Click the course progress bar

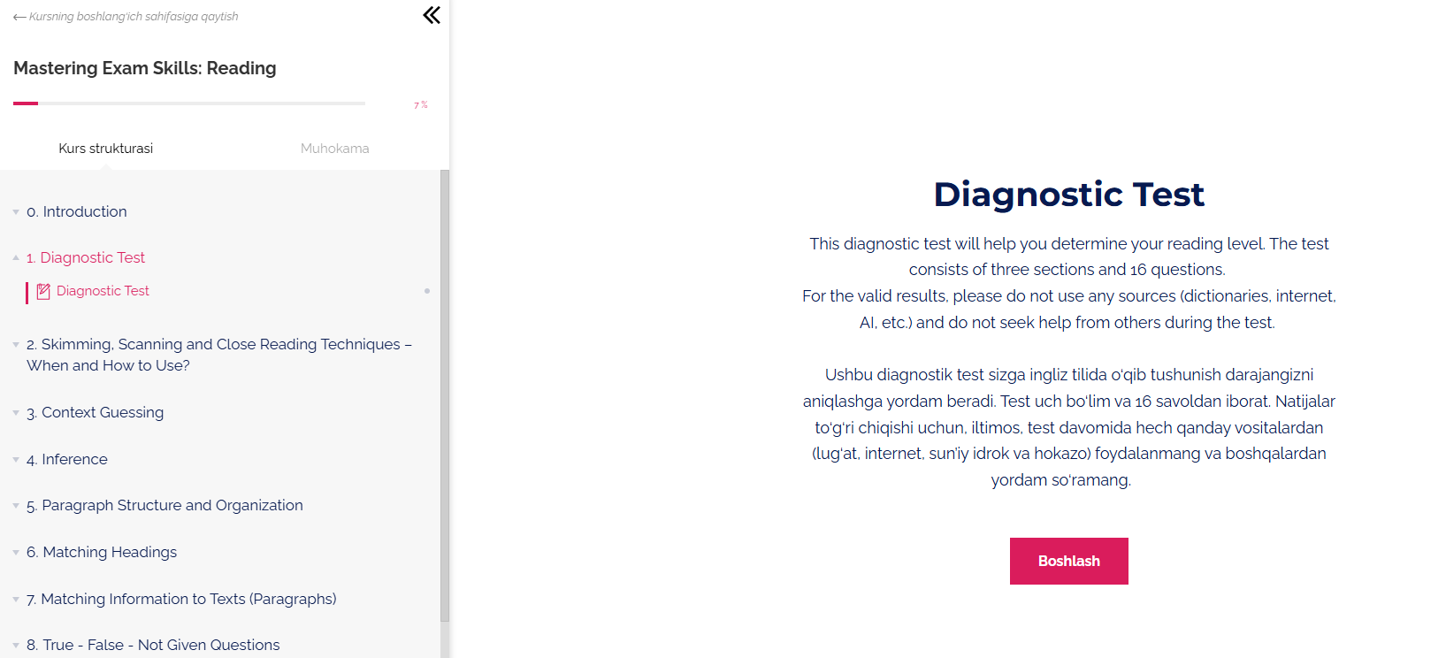click(189, 103)
